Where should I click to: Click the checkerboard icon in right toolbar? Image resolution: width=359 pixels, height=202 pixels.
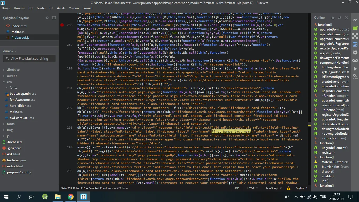[x=355, y=36]
